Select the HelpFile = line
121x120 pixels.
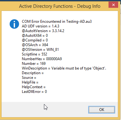pyautogui.click(x=30, y=82)
